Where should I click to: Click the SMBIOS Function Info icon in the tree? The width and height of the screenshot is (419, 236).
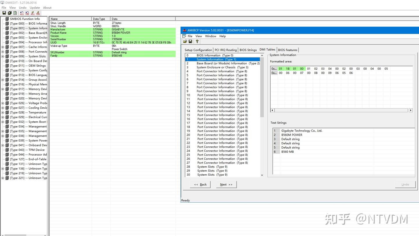click(x=6, y=19)
